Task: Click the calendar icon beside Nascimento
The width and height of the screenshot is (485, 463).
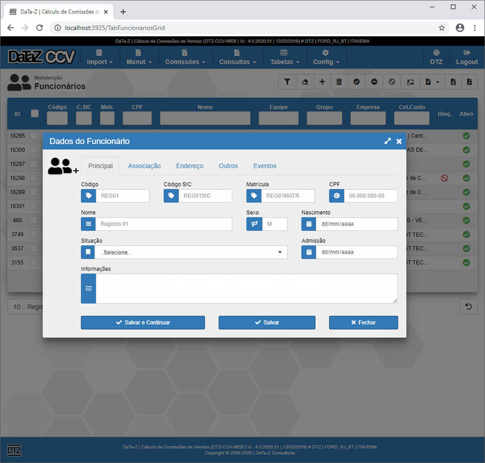Action: coord(308,224)
